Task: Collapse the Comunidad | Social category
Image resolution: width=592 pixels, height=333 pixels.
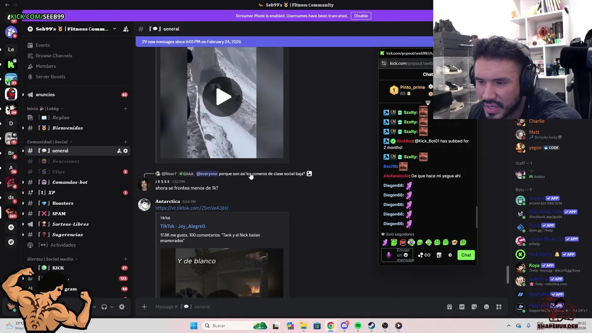Action: coord(49,142)
